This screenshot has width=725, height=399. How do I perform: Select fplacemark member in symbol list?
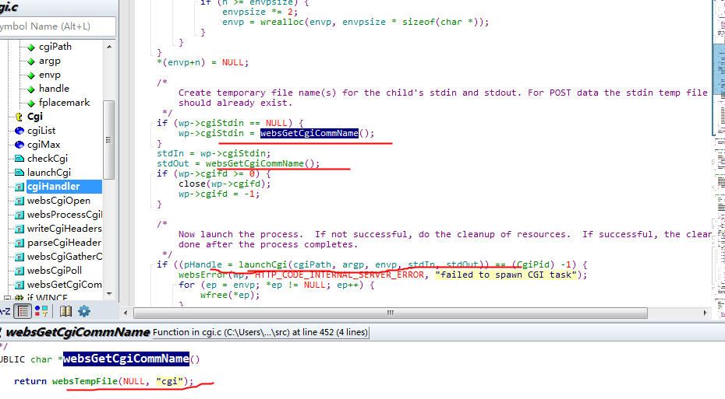[64, 103]
